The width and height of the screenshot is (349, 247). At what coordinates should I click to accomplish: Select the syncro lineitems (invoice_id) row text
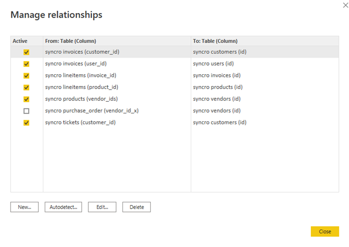click(x=81, y=76)
